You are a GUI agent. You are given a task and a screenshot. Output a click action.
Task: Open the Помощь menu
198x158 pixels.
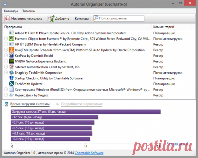pyautogui.click(x=28, y=11)
